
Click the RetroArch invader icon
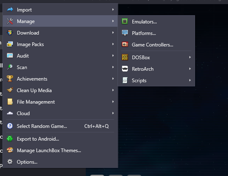[125, 69]
